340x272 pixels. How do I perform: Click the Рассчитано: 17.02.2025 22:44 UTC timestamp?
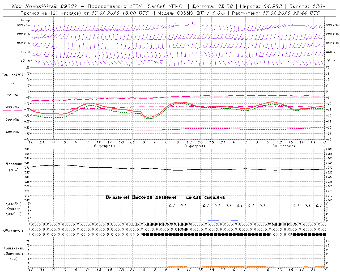(276, 13)
